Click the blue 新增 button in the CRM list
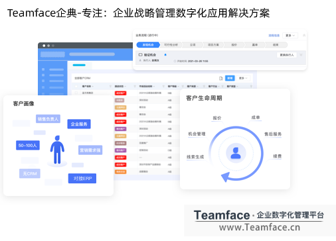The image size is (336, 241). tap(230, 78)
